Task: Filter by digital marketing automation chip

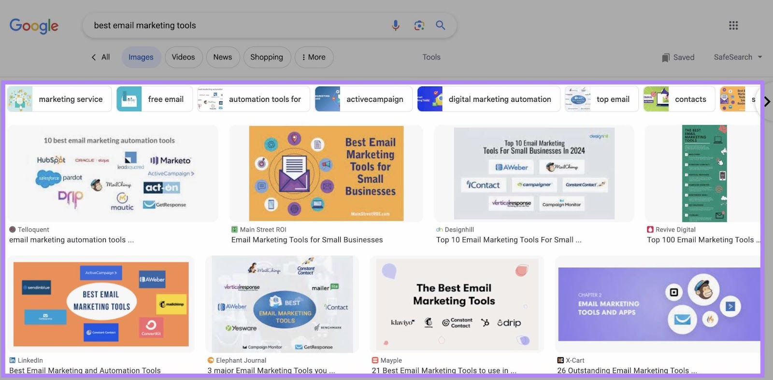Action: point(488,99)
